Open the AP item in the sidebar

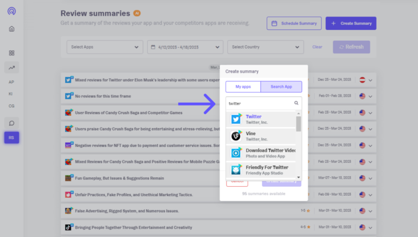click(11, 82)
